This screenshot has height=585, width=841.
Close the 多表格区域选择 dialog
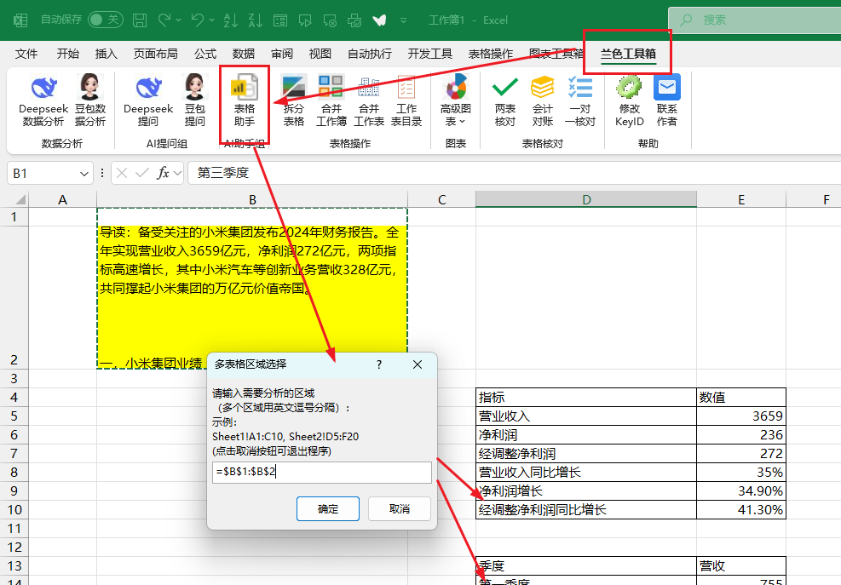(418, 364)
